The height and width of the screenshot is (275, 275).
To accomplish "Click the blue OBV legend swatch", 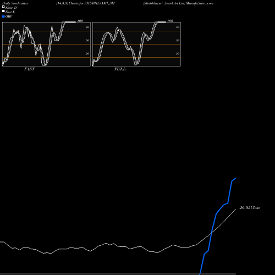I will [3, 16].
